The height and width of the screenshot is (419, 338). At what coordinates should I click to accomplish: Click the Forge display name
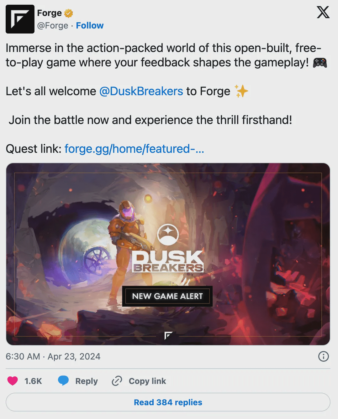click(x=50, y=13)
